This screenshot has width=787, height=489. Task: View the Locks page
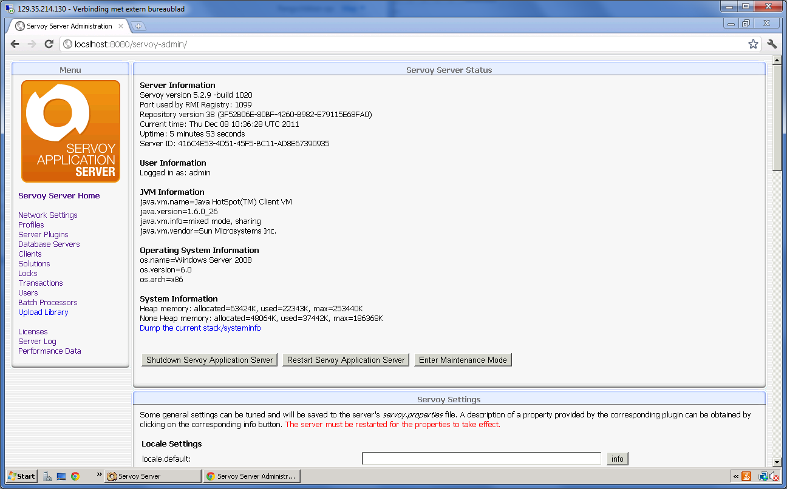[27, 273]
